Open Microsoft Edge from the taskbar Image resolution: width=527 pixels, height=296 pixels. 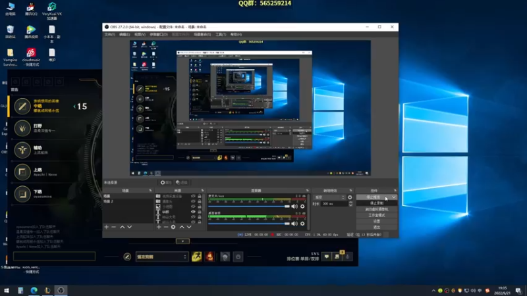[x=34, y=290]
